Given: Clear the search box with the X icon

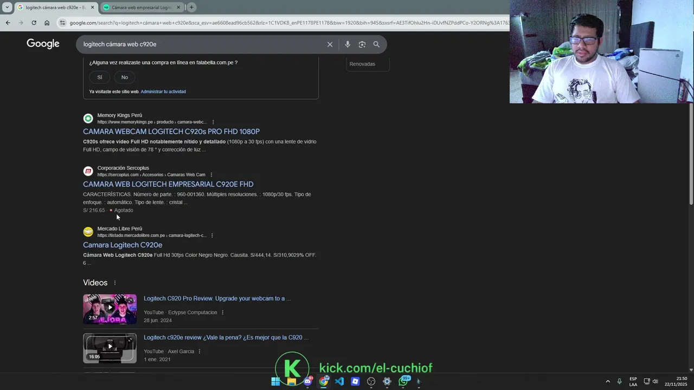Looking at the screenshot, I should click(x=330, y=44).
